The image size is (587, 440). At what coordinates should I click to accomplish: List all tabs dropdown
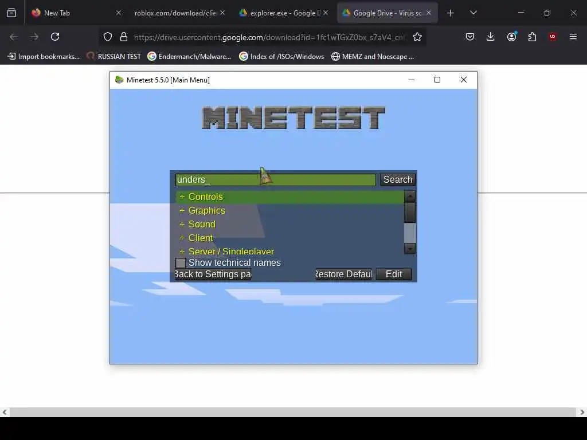click(473, 13)
